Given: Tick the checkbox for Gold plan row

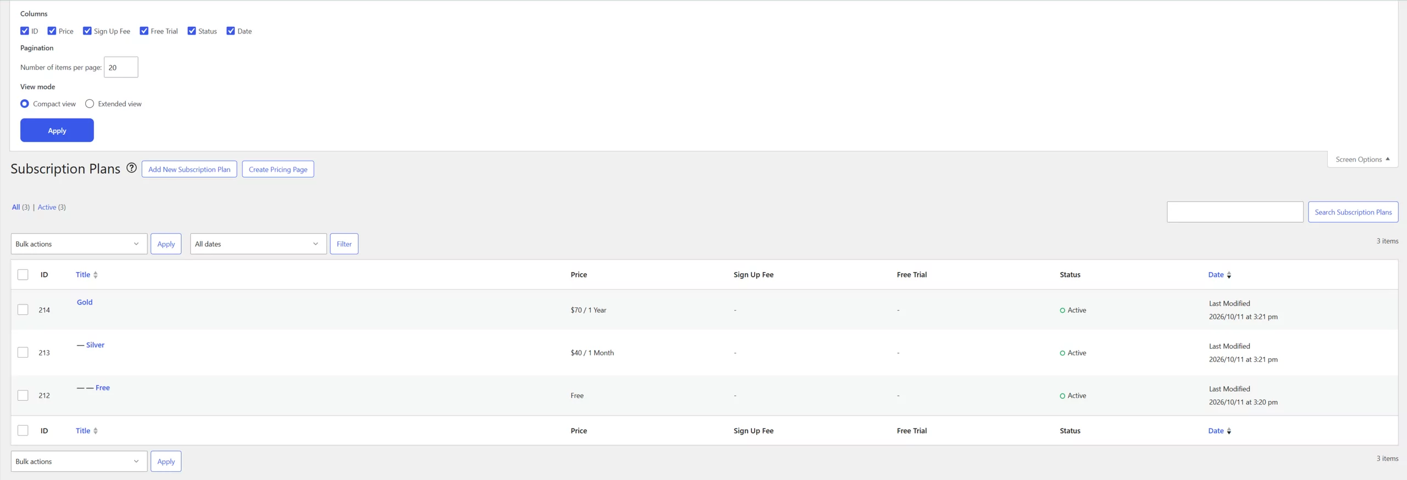Looking at the screenshot, I should click(x=23, y=309).
